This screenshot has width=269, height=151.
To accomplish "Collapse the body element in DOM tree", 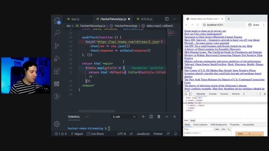I will 186,103.
